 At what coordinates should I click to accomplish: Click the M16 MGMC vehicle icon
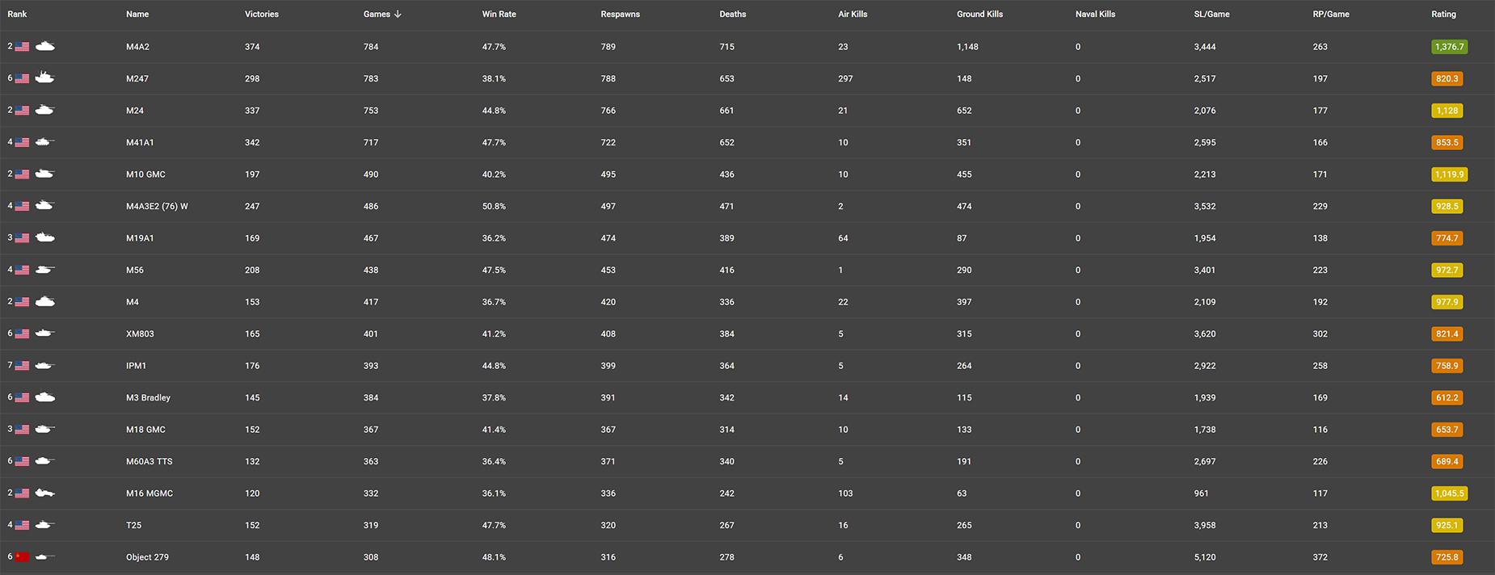45,493
